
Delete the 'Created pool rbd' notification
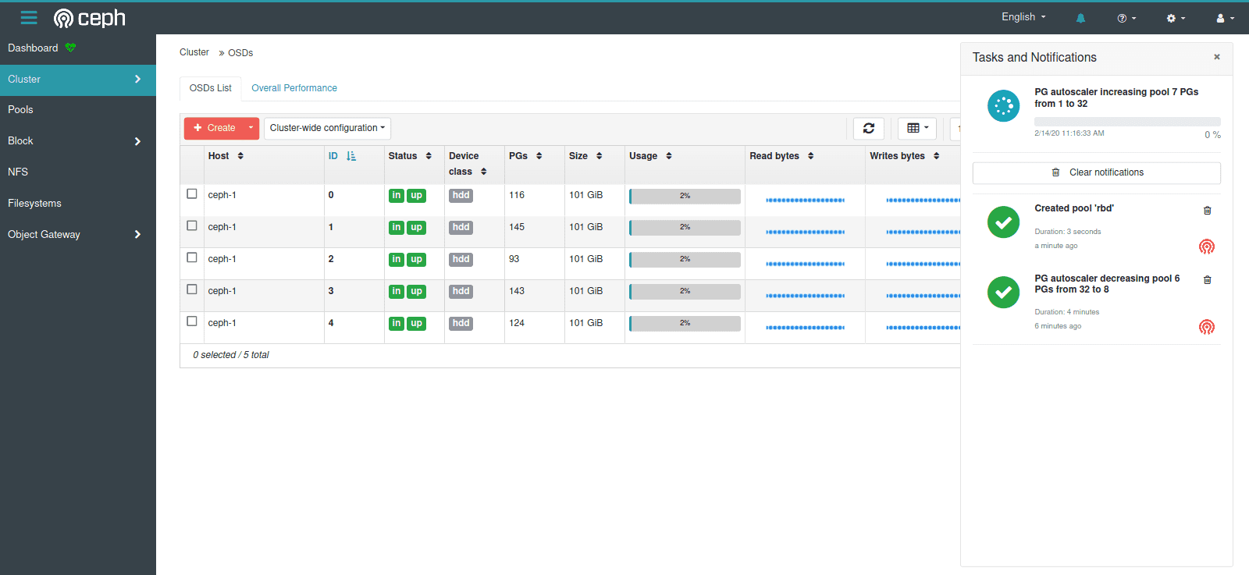click(x=1207, y=211)
